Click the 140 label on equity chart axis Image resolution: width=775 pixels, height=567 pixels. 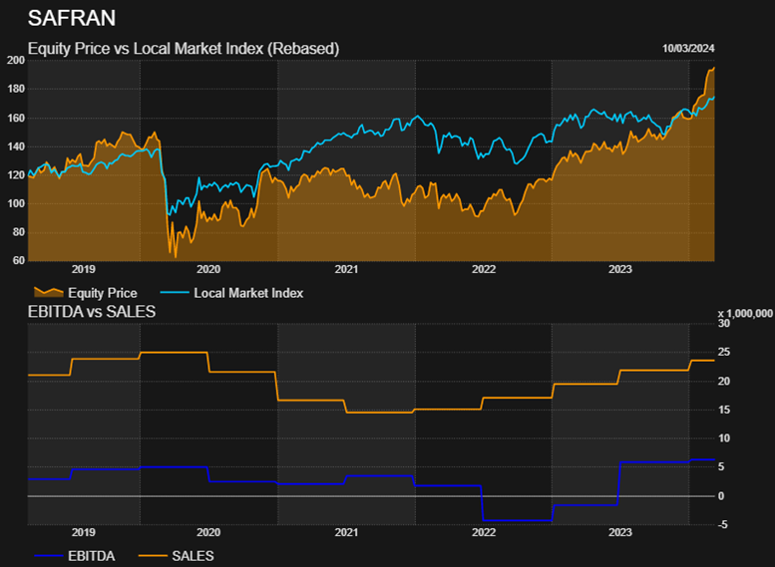click(16, 146)
